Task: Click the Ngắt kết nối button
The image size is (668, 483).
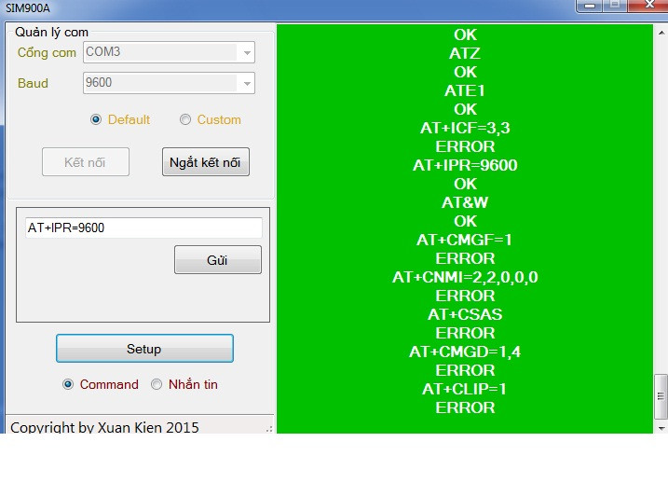Action: coord(206,162)
